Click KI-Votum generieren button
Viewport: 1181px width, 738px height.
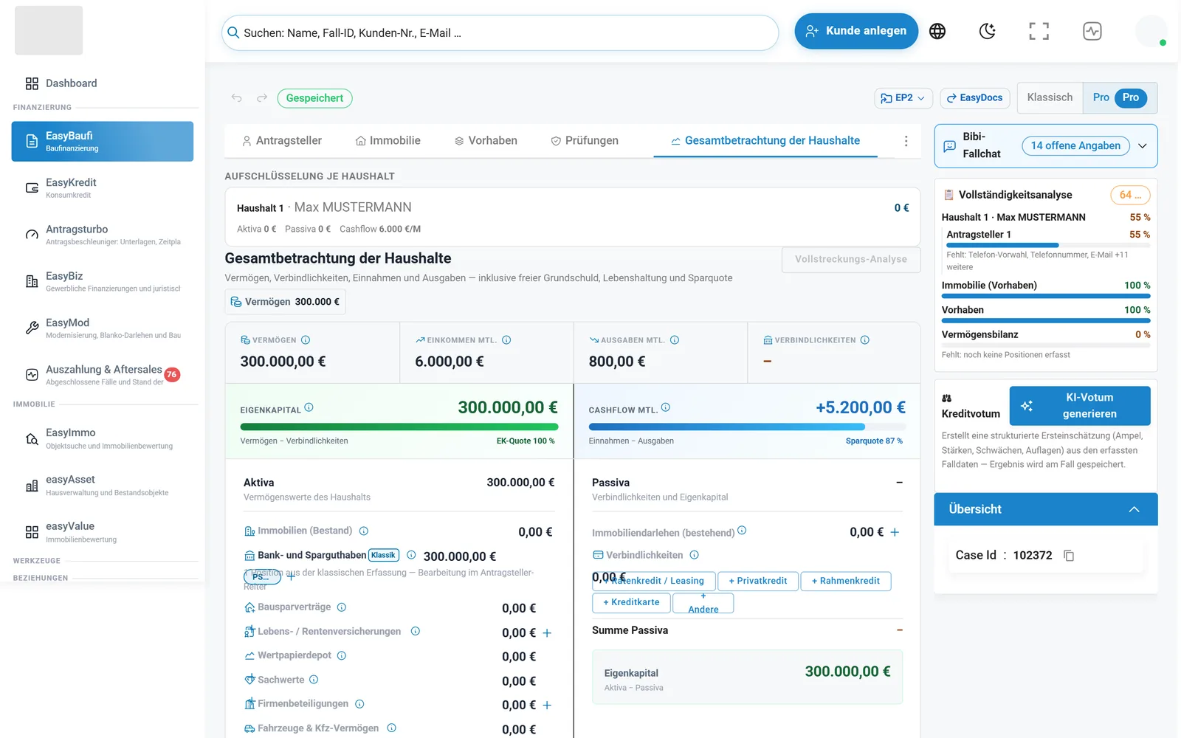1080,406
